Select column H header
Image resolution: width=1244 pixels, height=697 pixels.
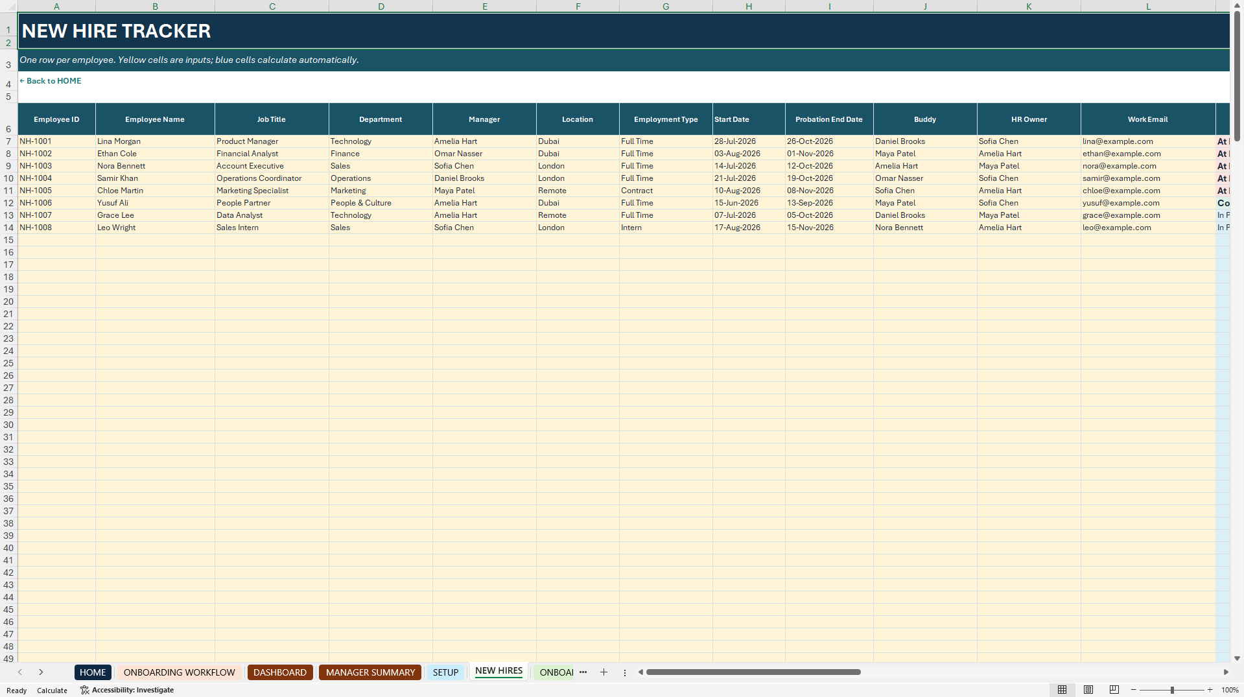(x=749, y=6)
